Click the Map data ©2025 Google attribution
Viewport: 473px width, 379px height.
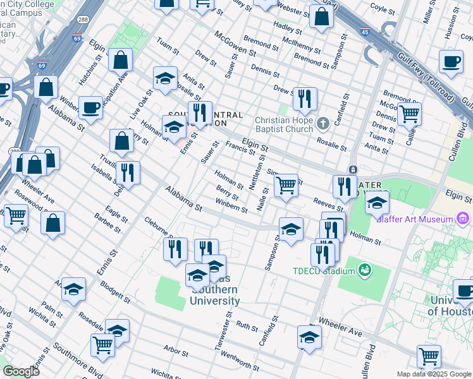coord(433,374)
